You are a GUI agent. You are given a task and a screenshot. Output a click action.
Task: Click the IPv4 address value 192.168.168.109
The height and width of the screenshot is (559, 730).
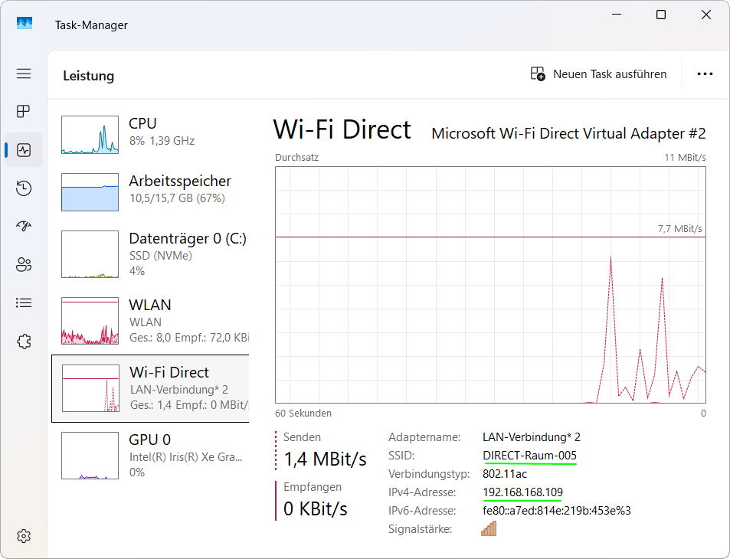[x=522, y=492]
